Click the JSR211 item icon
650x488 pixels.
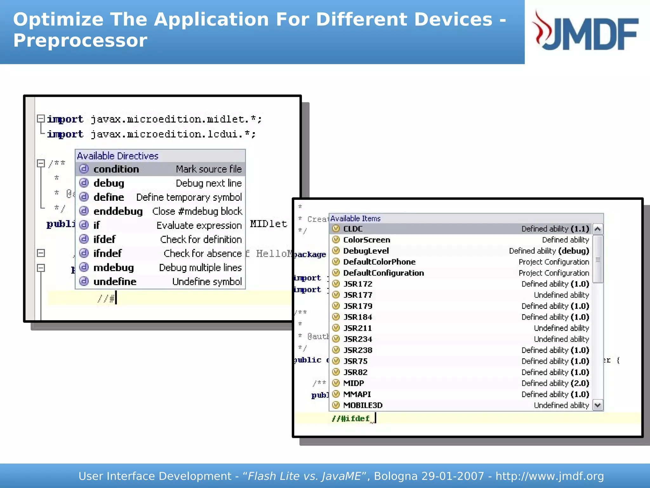336,328
